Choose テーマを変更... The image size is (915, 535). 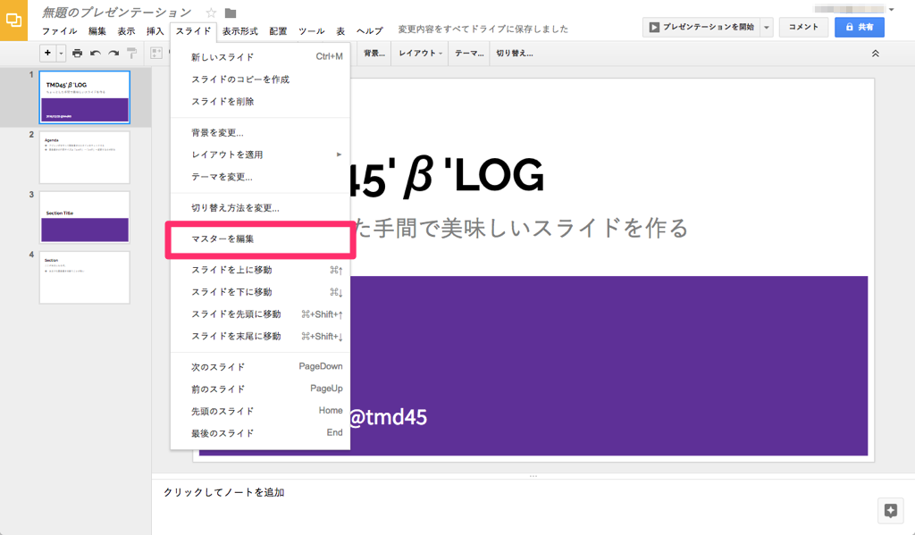260,177
